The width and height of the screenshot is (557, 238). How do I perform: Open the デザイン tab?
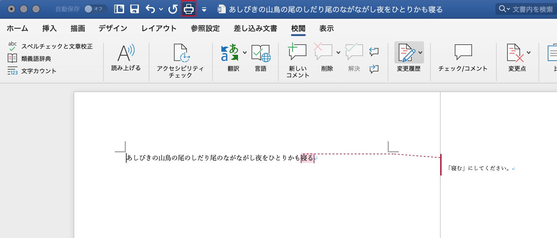(113, 28)
